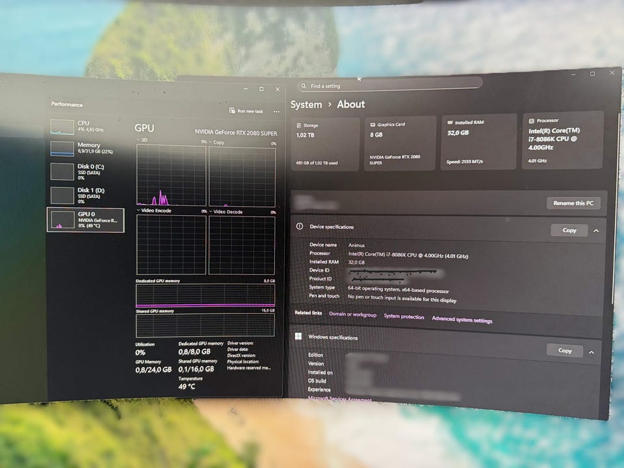
Task: Click the search magnifier icon in Settings
Action: [304, 86]
